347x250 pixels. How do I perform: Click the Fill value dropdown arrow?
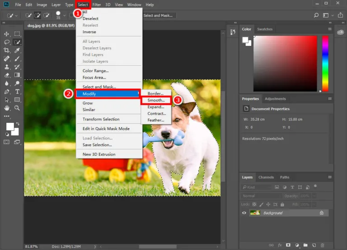point(314,204)
